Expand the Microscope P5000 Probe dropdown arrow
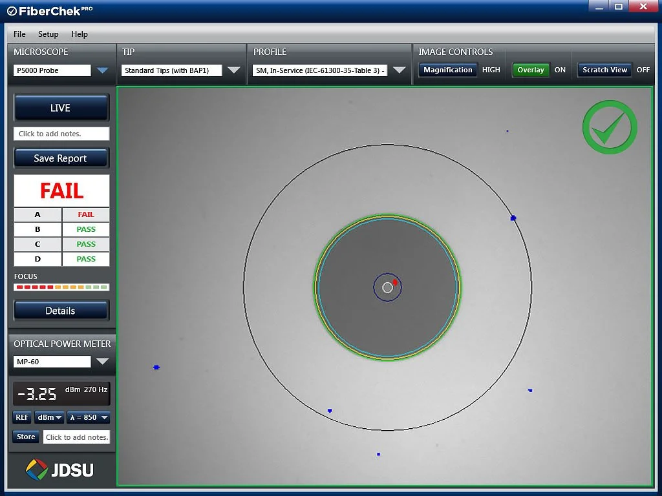Image resolution: width=662 pixels, height=496 pixels. click(x=102, y=70)
